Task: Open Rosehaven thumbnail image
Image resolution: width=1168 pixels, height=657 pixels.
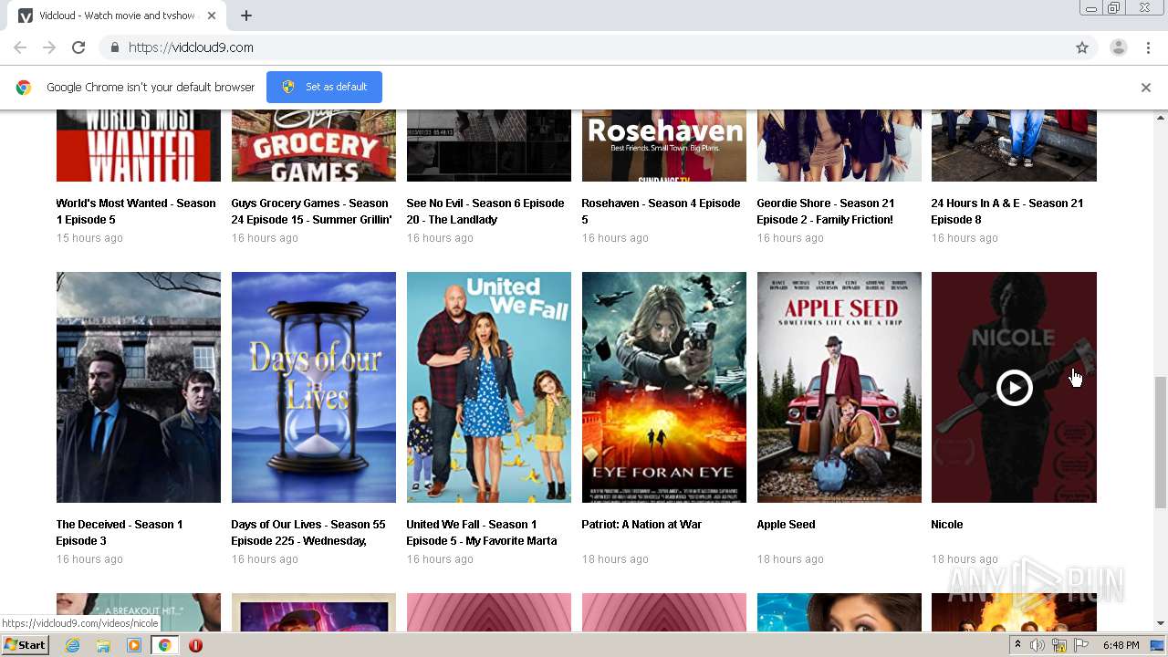Action: 664,145
